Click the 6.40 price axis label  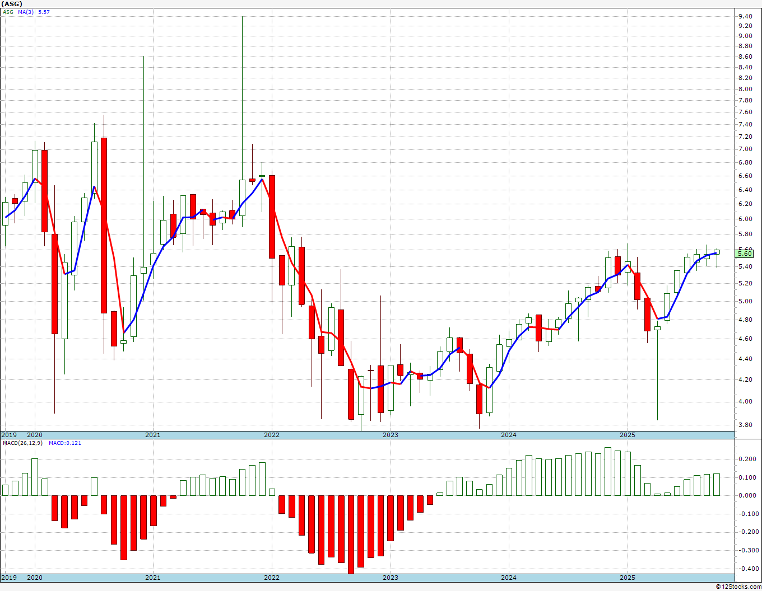click(745, 190)
